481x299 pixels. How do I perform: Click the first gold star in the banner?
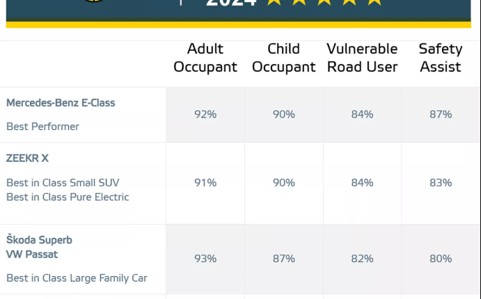pyautogui.click(x=273, y=2)
